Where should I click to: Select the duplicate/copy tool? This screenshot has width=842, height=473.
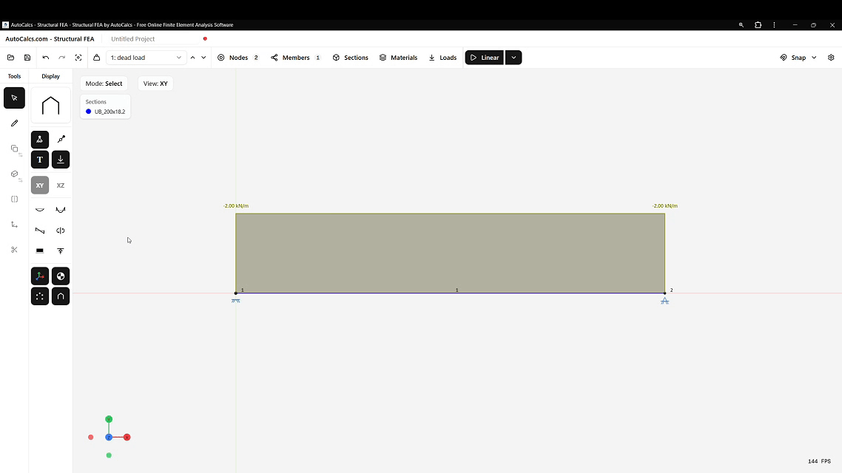click(13, 148)
